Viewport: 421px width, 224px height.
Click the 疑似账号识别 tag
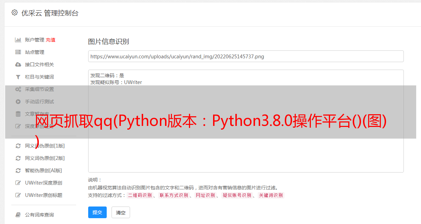click(237, 195)
